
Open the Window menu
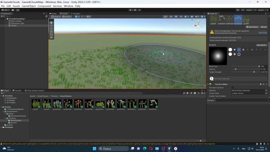(68, 6)
